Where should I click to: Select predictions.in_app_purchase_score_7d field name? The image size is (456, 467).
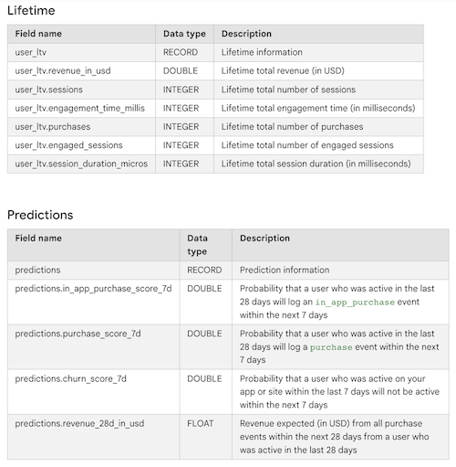tap(93, 289)
